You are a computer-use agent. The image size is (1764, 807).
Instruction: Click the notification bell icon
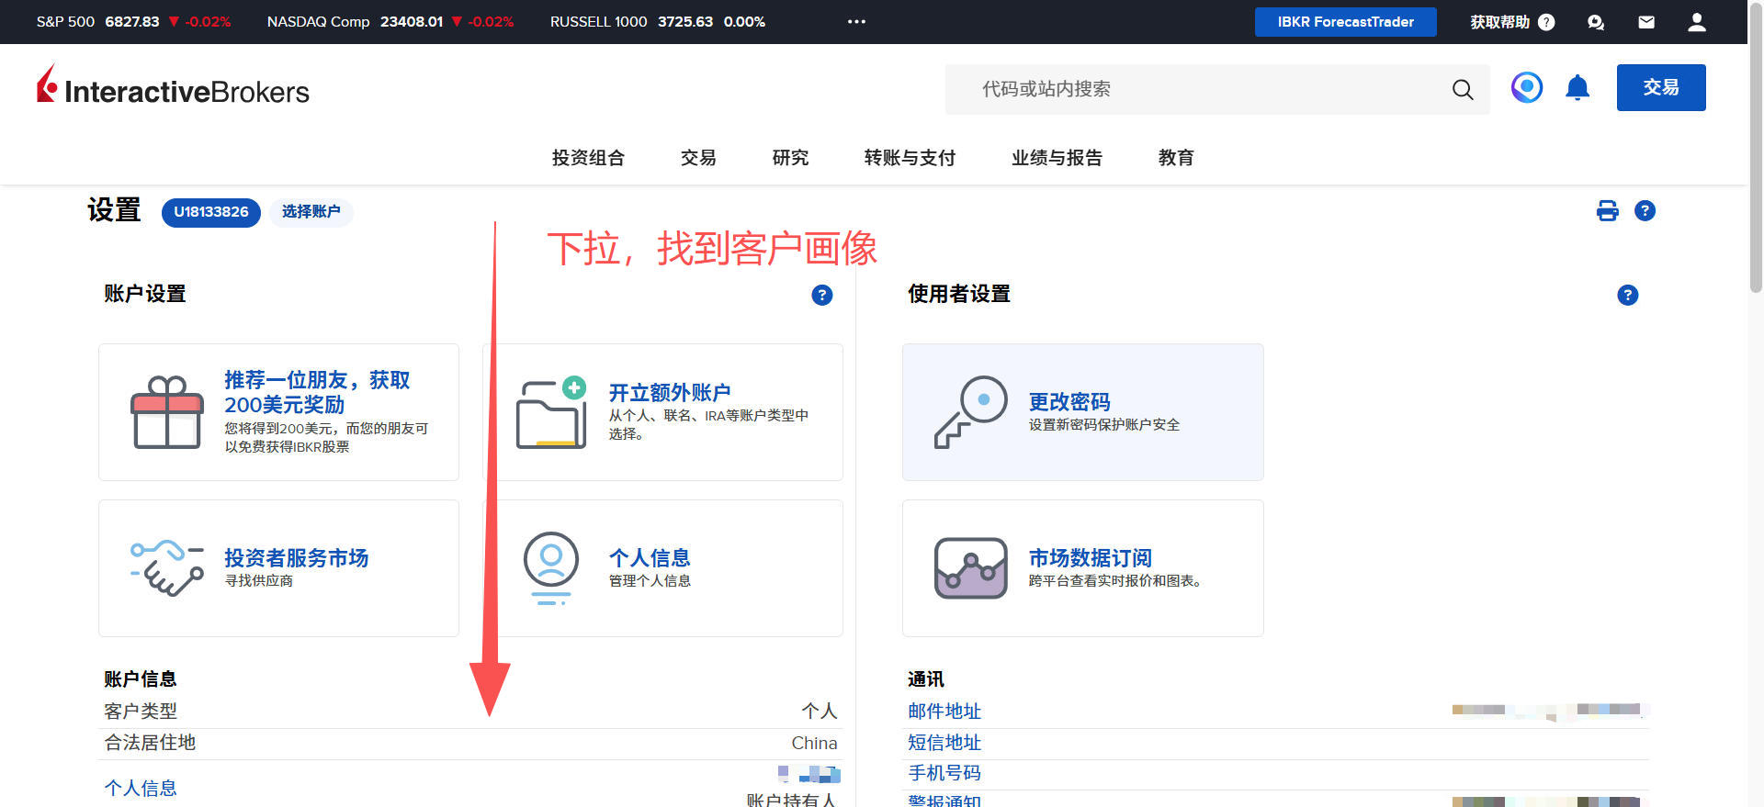(x=1577, y=88)
